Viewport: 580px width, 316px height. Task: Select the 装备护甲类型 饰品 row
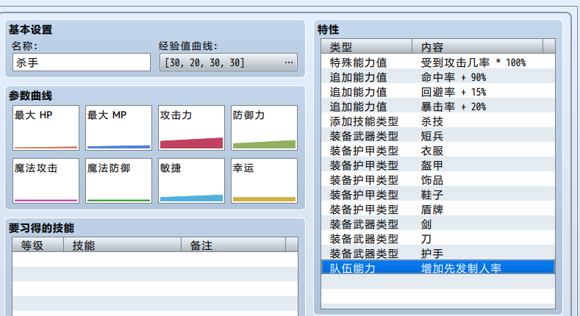coord(438,179)
